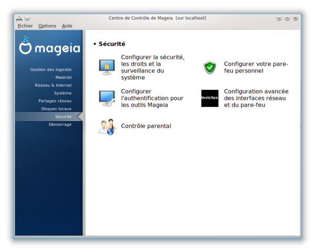Open the Contrôle parental tool label
This screenshot has width=315, height=252.
click(146, 126)
